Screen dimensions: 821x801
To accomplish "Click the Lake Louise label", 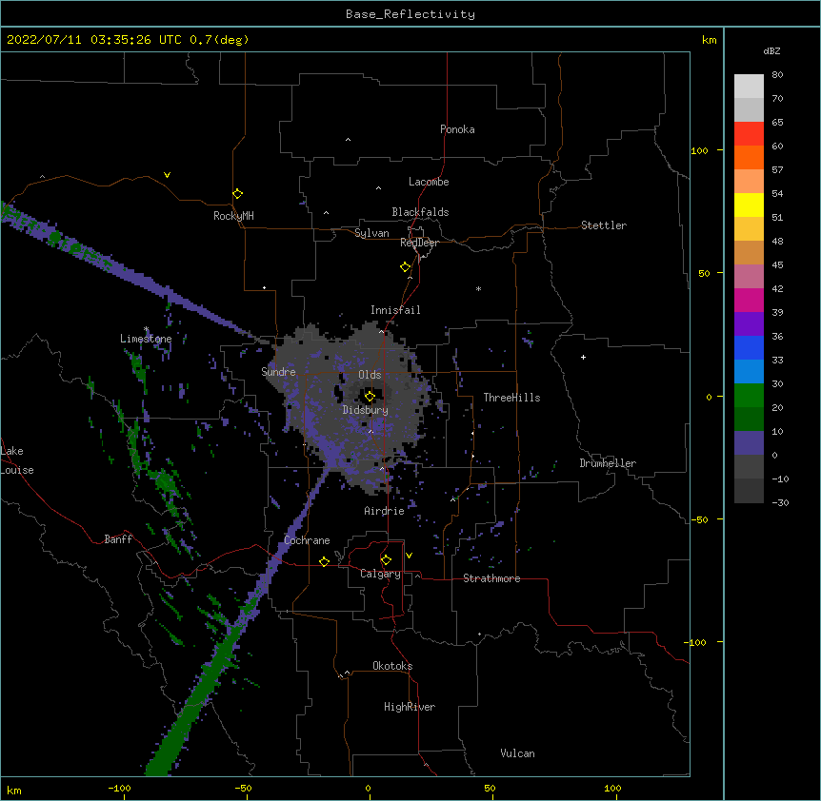I will point(17,460).
